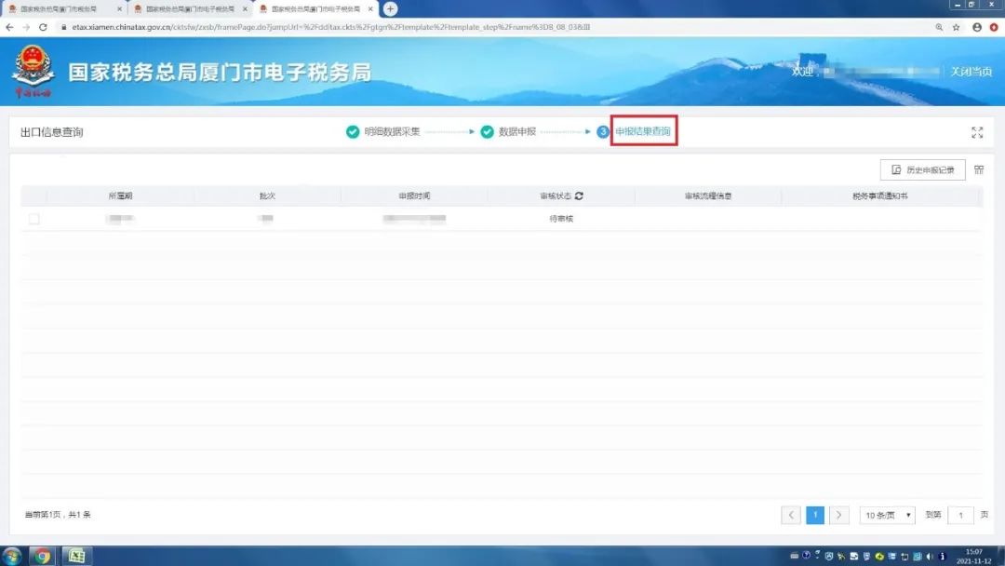Viewport: 1005px width, 566px height.
Task: Open a new browser tab
Action: click(x=390, y=9)
